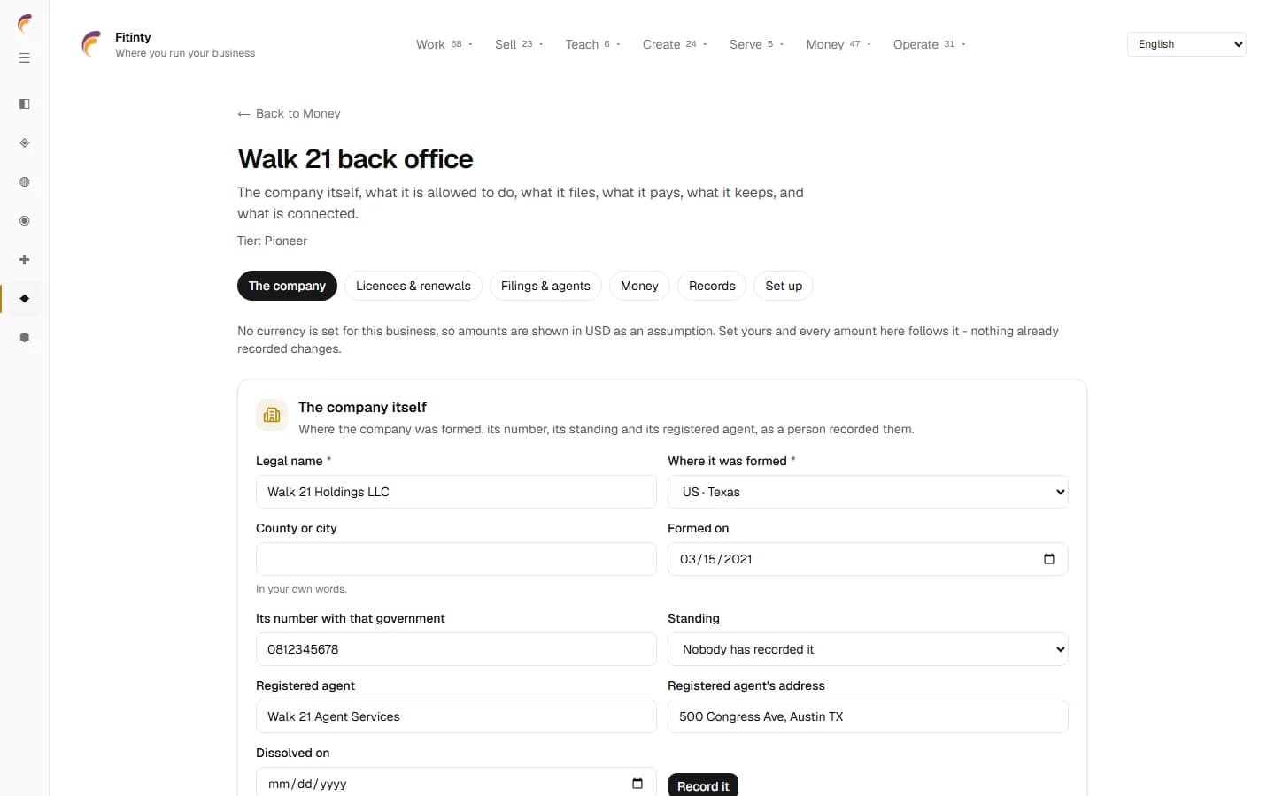
Task: Open the Where it was formed dropdown
Action: 868,492
